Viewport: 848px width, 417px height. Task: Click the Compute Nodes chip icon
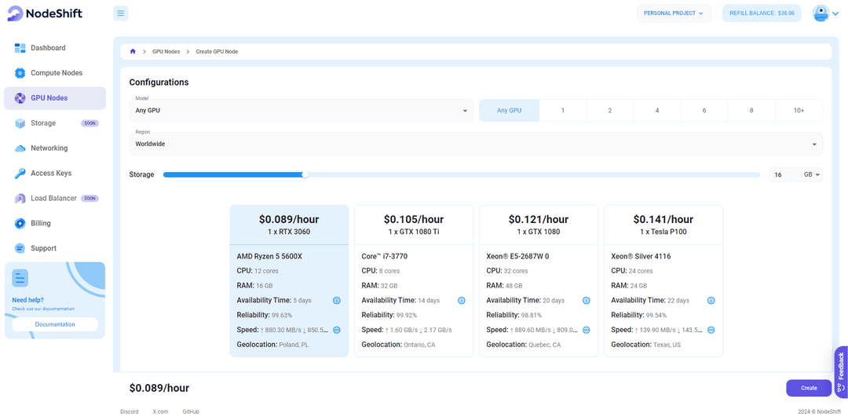20,73
